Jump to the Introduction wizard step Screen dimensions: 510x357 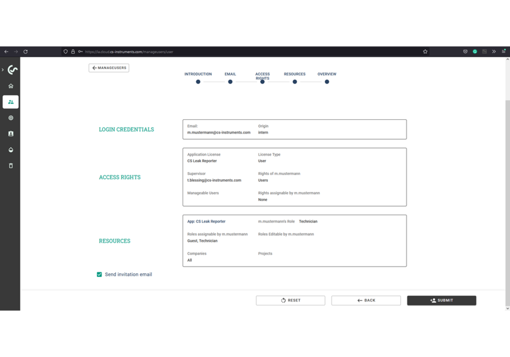(198, 81)
